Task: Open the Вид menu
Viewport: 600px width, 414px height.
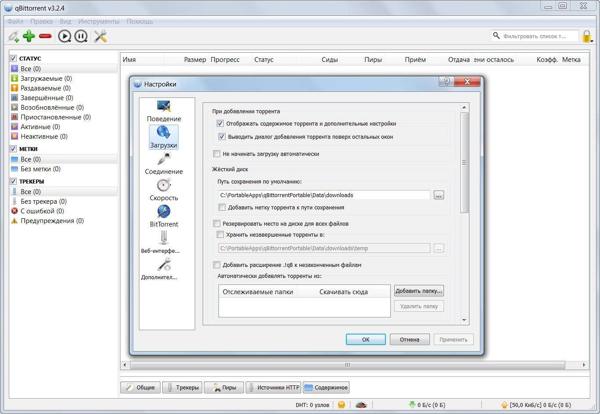Action: tap(65, 22)
